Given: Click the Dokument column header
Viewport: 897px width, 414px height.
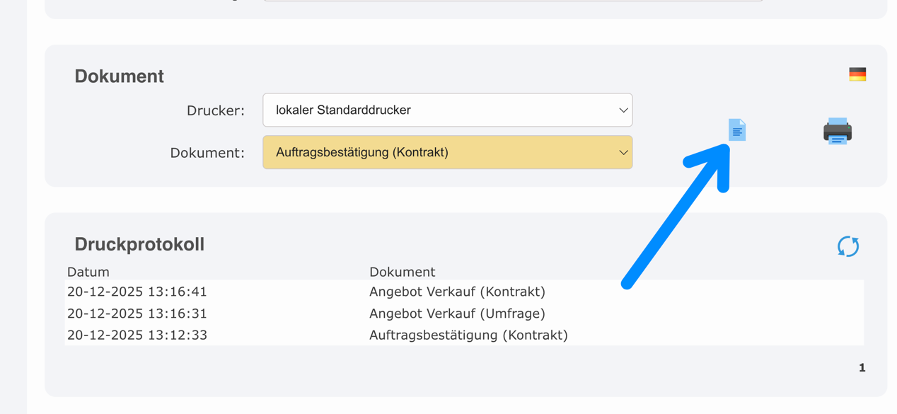Looking at the screenshot, I should [403, 272].
